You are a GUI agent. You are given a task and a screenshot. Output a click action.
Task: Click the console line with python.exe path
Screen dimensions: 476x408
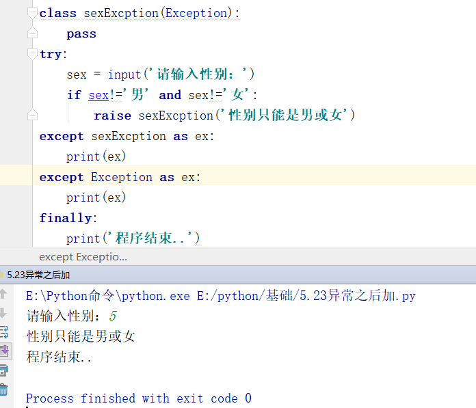(221, 295)
